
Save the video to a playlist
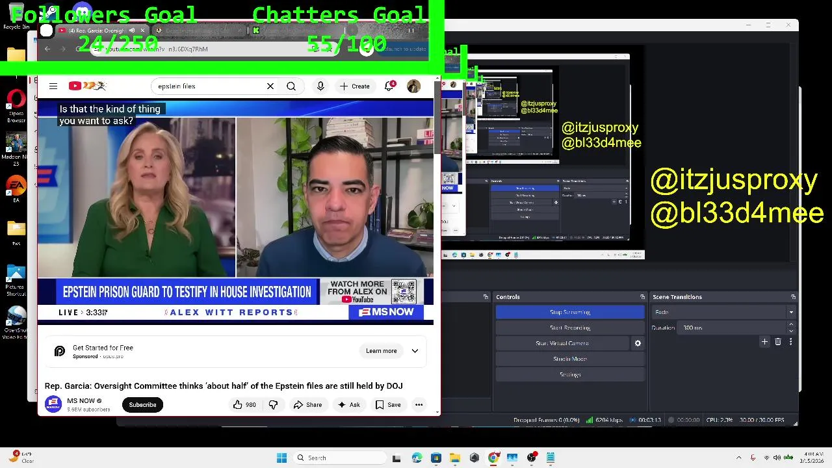388,404
